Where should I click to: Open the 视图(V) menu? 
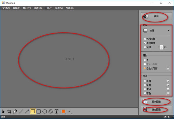point(59,8)
